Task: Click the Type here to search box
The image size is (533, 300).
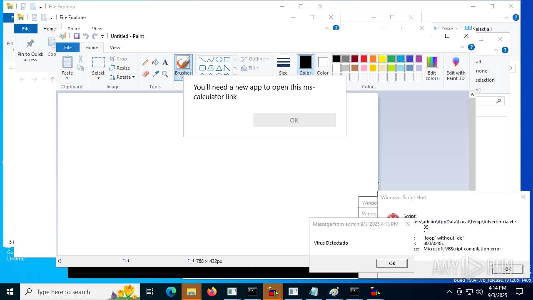Action: click(x=80, y=292)
